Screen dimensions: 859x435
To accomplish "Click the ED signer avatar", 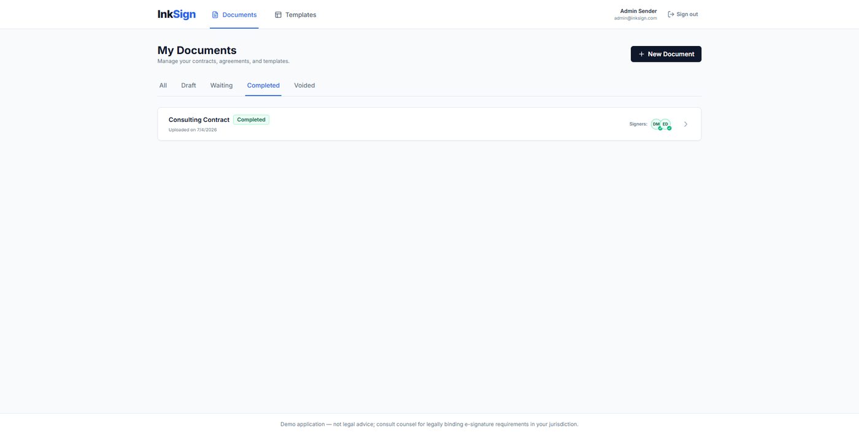I will tap(666, 124).
